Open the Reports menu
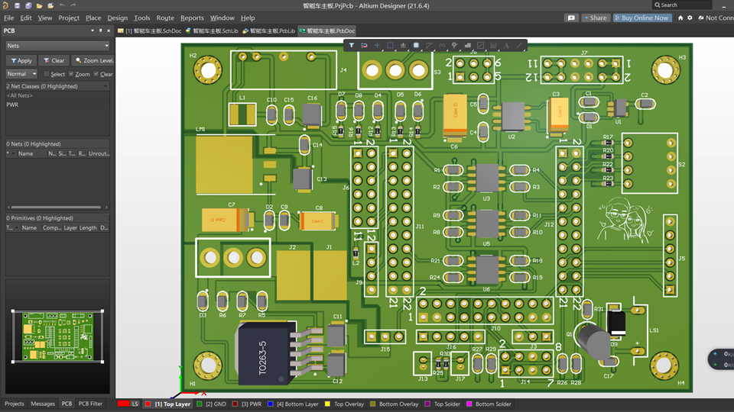Image resolution: width=734 pixels, height=412 pixels. coord(192,18)
